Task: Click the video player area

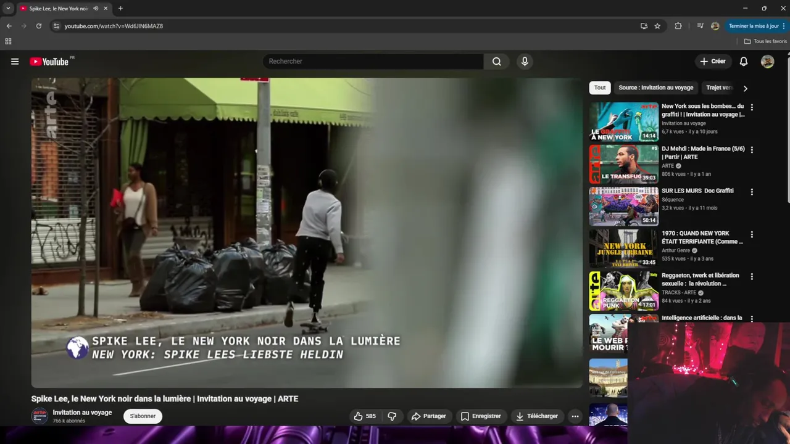Action: coord(307,232)
